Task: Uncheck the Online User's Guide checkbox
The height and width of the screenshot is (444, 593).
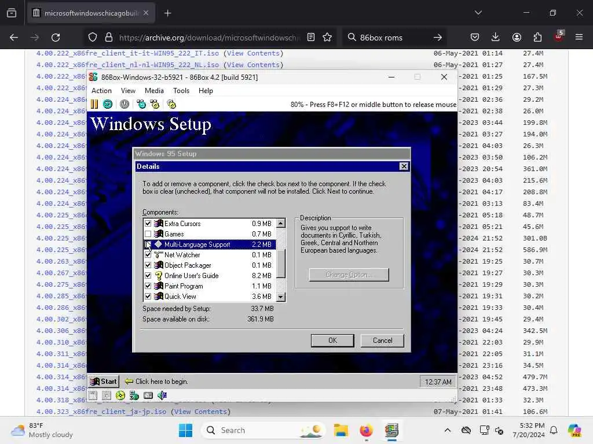Action: point(148,276)
